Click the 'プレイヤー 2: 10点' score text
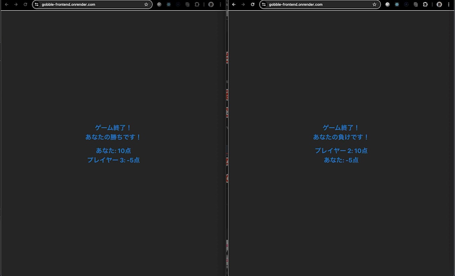 coord(341,150)
